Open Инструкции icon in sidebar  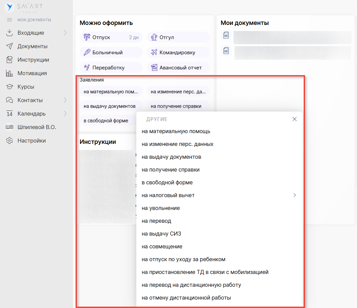[9, 60]
